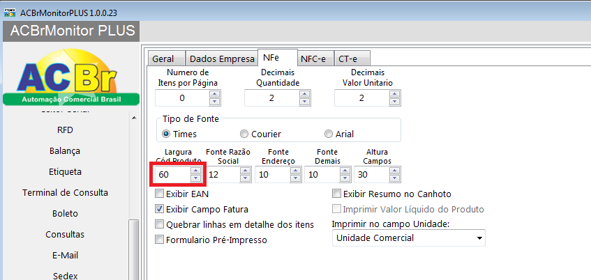Viewport: 591px width, 280px height.
Task: Decrease Largura Cód Produto value
Action: [195, 178]
